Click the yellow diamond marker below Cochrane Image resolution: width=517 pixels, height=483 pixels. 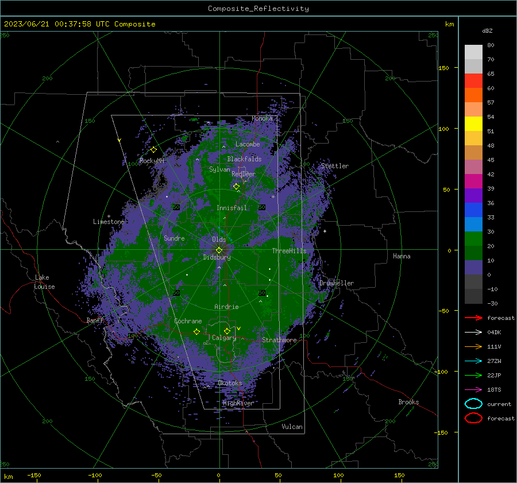tap(196, 331)
